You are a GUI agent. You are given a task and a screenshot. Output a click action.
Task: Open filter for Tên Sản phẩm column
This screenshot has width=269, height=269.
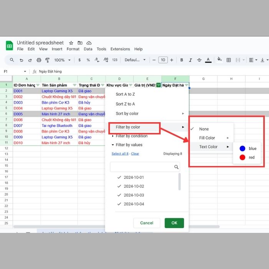(x=75, y=85)
